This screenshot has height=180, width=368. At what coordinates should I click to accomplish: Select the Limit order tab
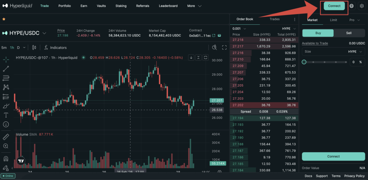[x=333, y=20]
